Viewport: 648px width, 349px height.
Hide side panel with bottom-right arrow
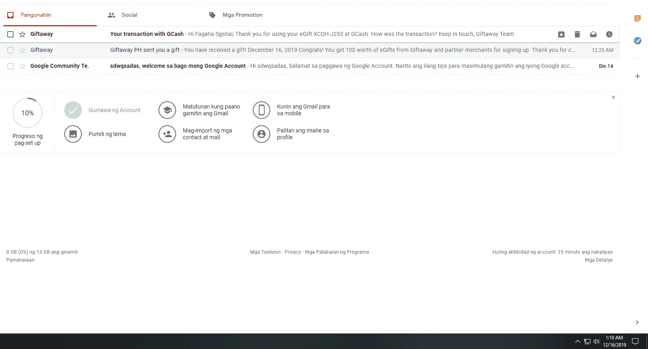tap(637, 322)
